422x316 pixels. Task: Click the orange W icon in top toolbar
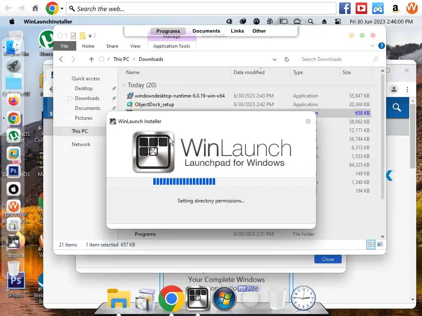[x=412, y=8]
